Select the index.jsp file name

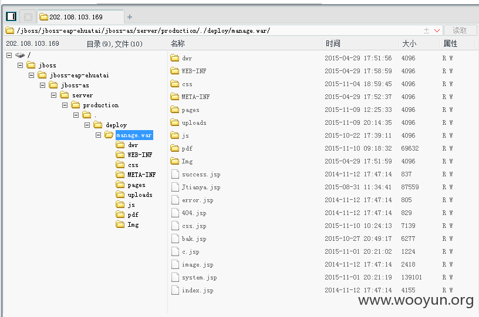pyautogui.click(x=197, y=291)
